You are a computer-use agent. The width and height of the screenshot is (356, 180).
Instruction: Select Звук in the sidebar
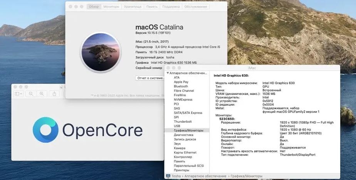click(177, 144)
